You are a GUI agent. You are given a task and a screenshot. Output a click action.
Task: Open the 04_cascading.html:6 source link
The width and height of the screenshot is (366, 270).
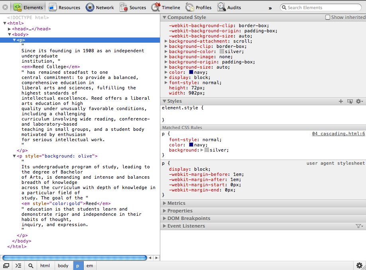coord(338,134)
